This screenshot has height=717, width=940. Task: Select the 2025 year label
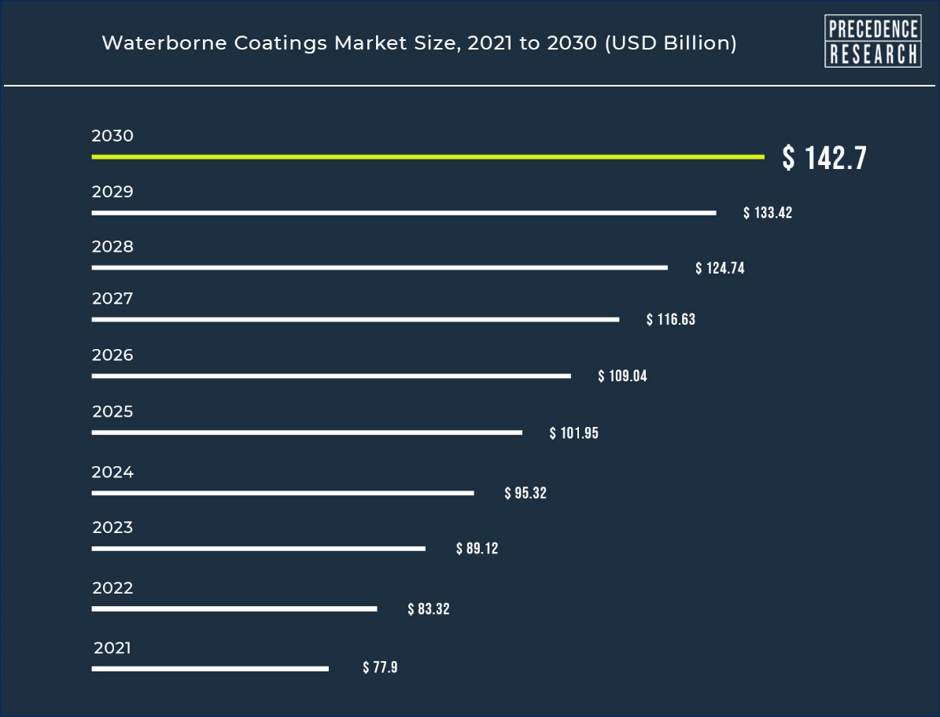[112, 412]
